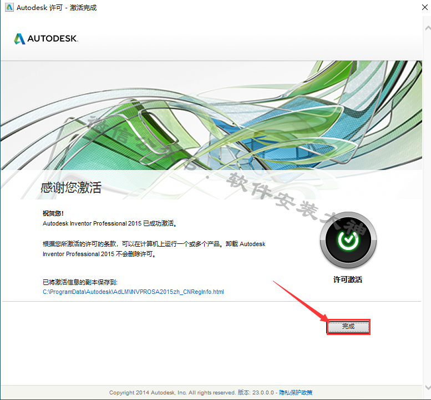Open the INVPROSA2015zh_CNRegInfo.html file link
Viewport: 431px width, 400px height.
[133, 292]
